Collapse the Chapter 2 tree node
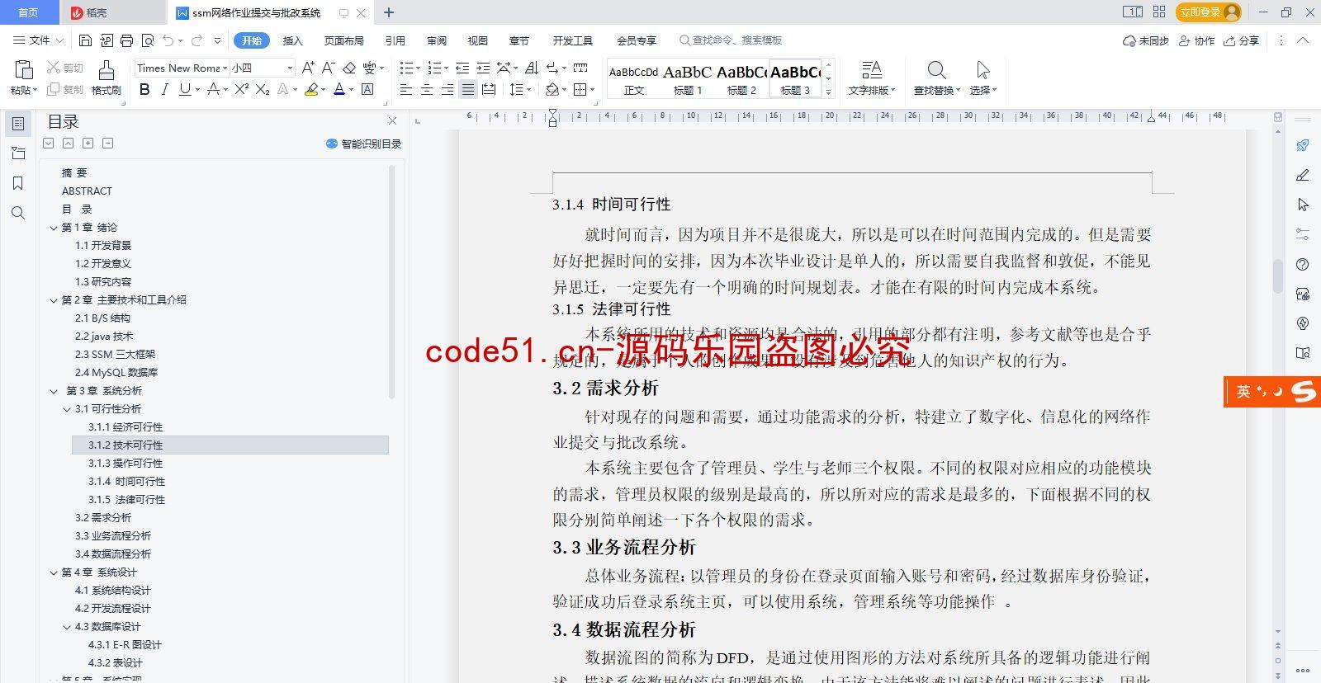 click(54, 300)
